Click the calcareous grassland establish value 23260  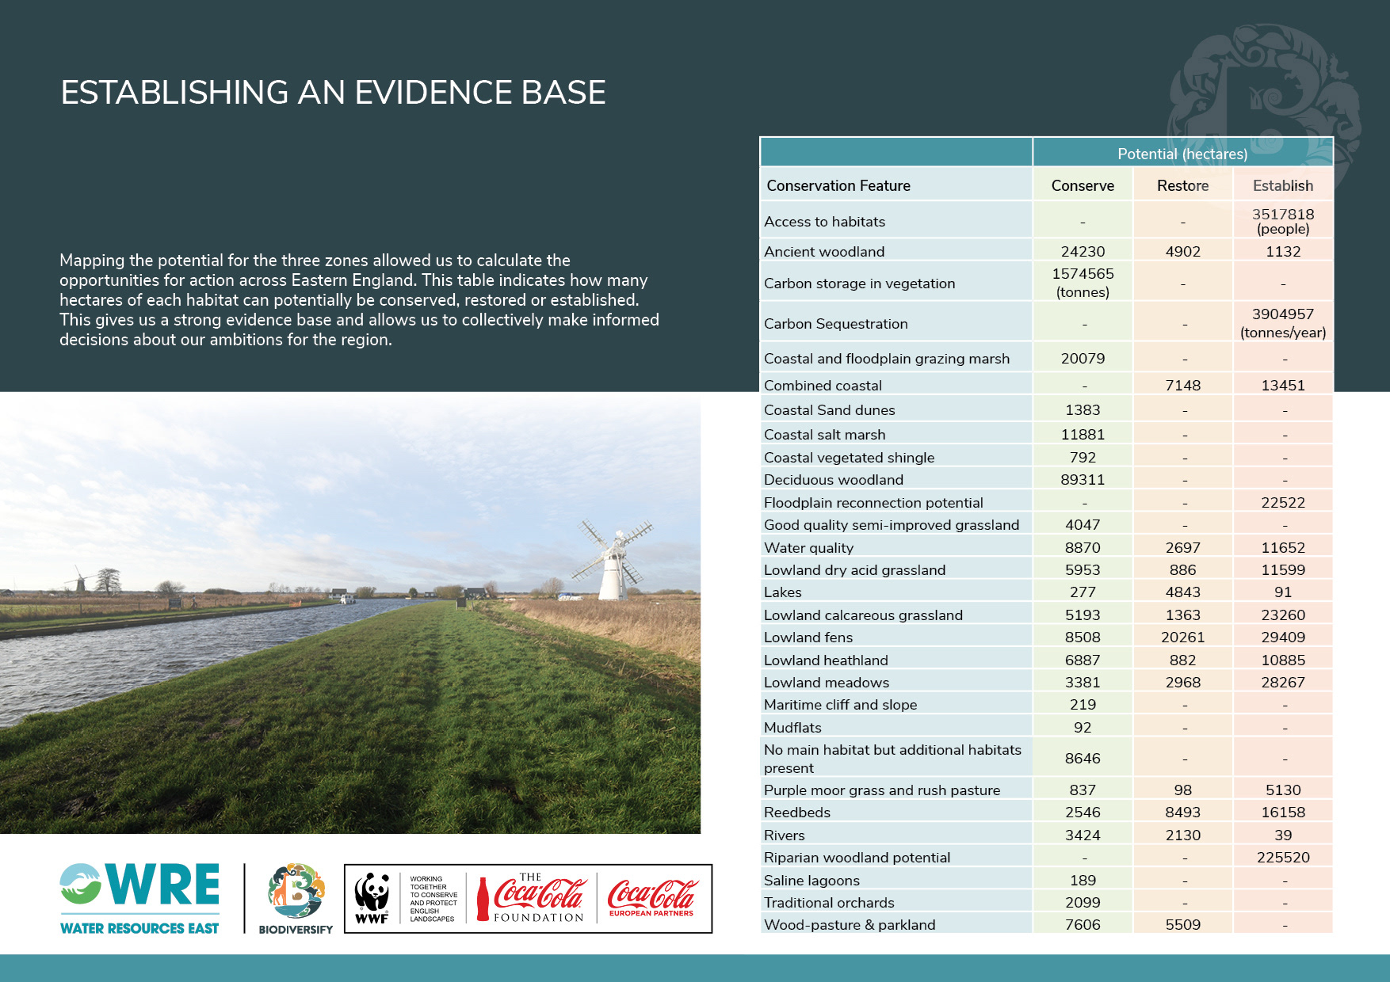1283,615
